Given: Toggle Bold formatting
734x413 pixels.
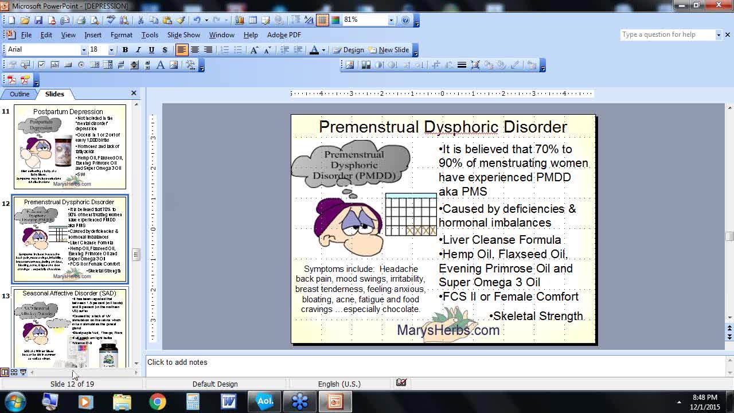Looking at the screenshot, I should coord(125,50).
